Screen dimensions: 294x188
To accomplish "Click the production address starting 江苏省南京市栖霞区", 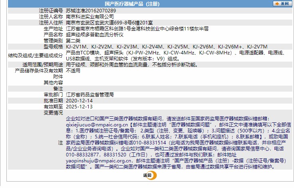I will coord(137,29).
